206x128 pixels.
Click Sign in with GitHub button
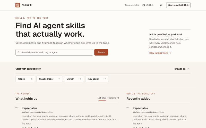178,5
